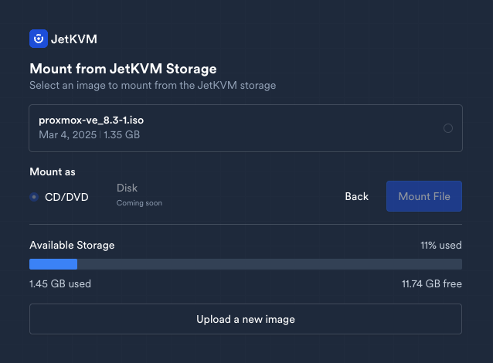This screenshot has width=493, height=363.
Task: Click the Mar 4, 2025 date text
Action: (x=68, y=135)
